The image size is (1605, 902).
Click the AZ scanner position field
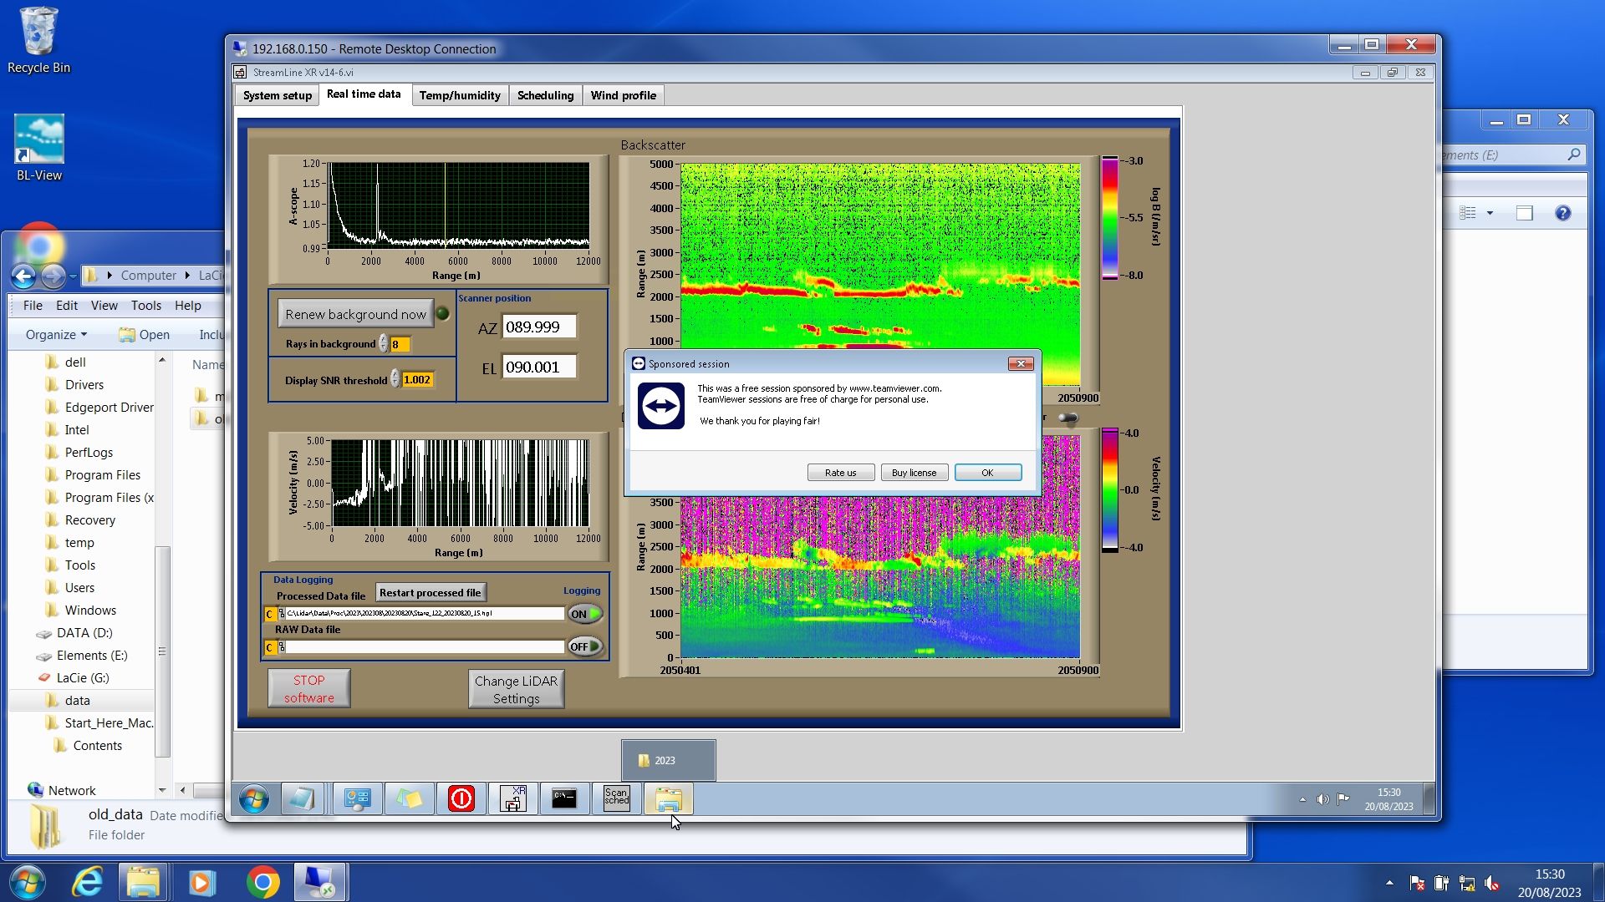[x=538, y=327]
